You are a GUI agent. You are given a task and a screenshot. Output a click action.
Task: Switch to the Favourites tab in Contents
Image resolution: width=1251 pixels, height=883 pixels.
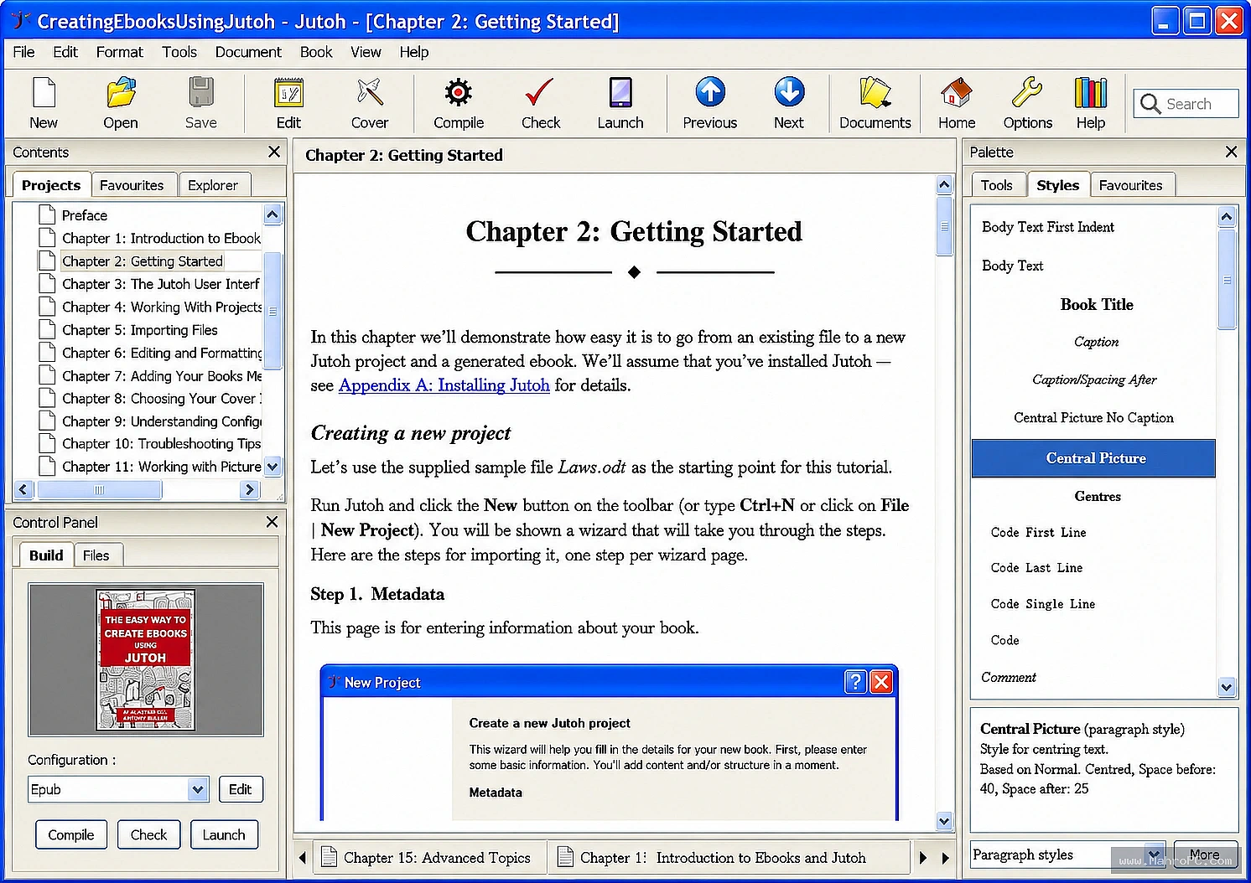132,185
